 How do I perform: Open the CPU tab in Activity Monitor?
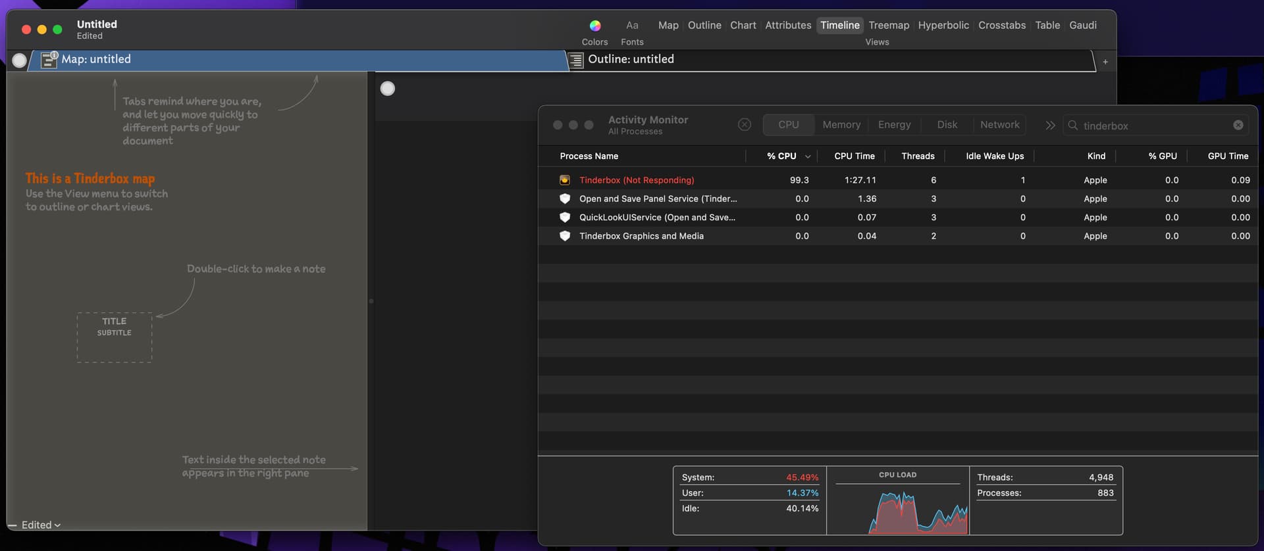(788, 125)
